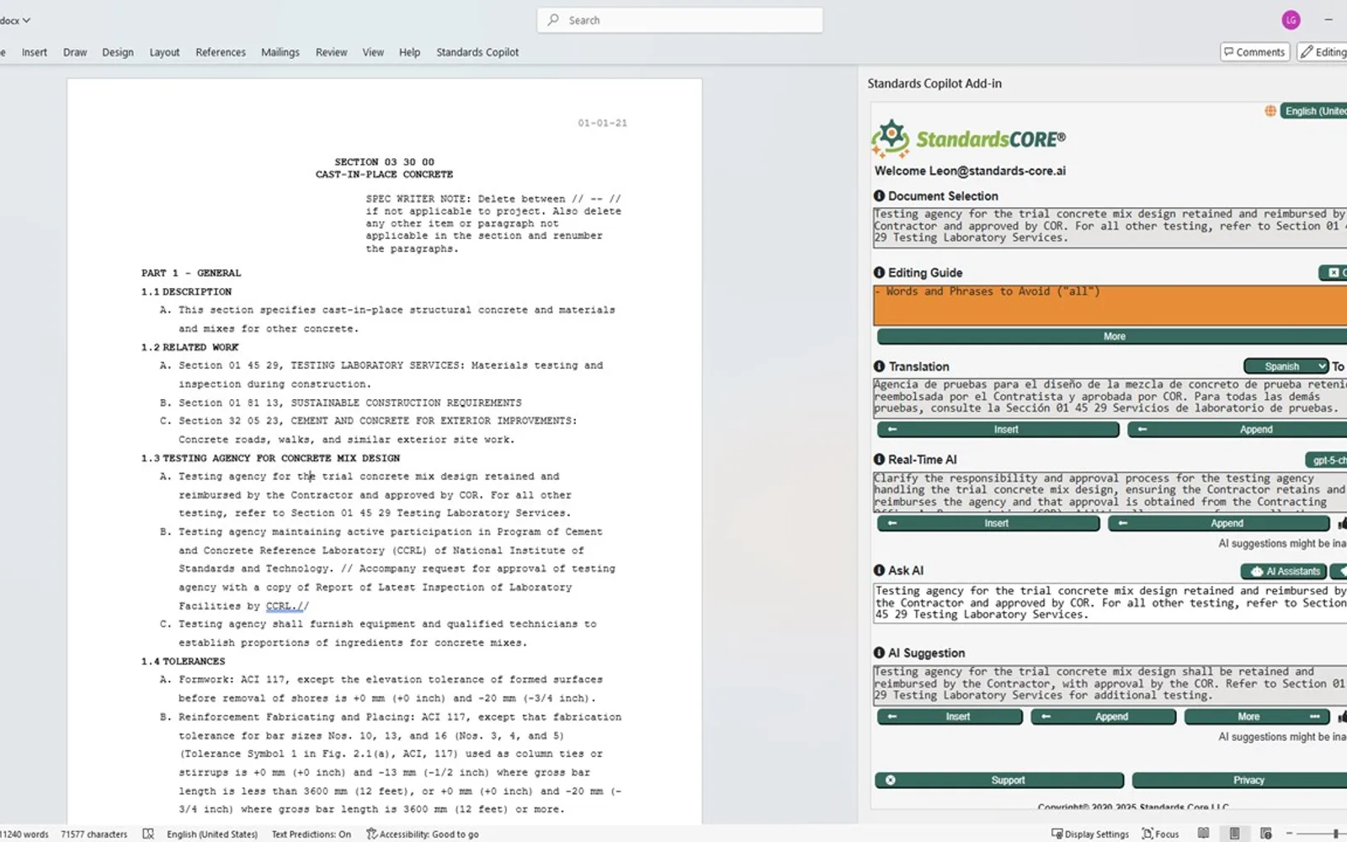Viewport: 1347px width, 842px height.
Task: Click the LG user account avatar
Action: [x=1291, y=20]
